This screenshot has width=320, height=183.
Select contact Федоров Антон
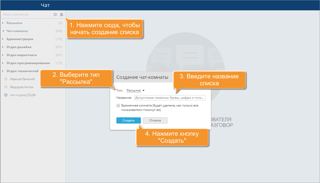click(22, 87)
